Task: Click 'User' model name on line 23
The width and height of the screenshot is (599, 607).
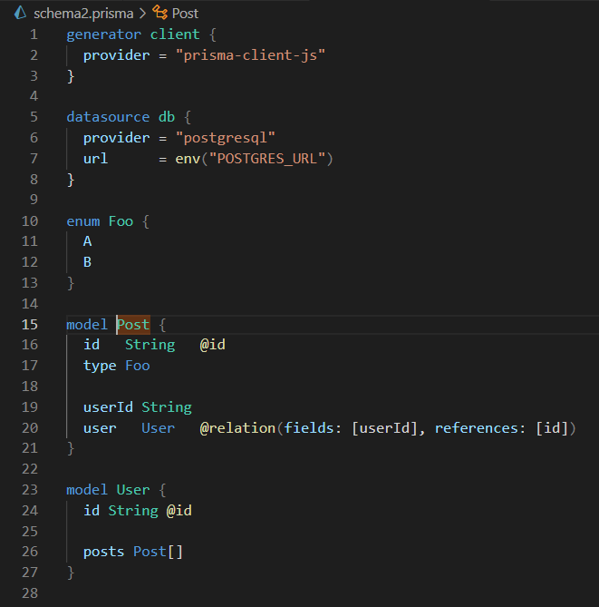Action: pyautogui.click(x=133, y=490)
